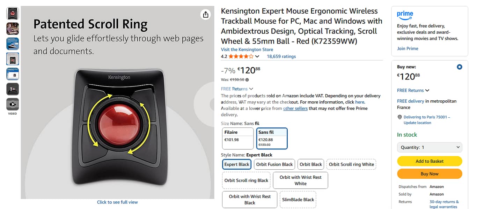Expand the rating breakdown arrow
This screenshot has height=209, width=484.
(257, 56)
